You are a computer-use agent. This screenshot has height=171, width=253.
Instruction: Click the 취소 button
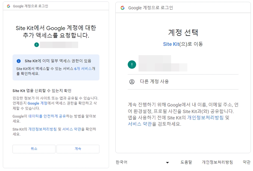click(x=34, y=149)
